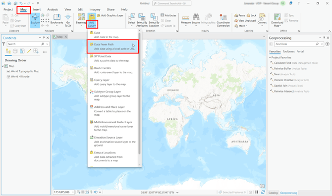
Task: Choose Extract Locations menu item
Action: tap(113, 156)
